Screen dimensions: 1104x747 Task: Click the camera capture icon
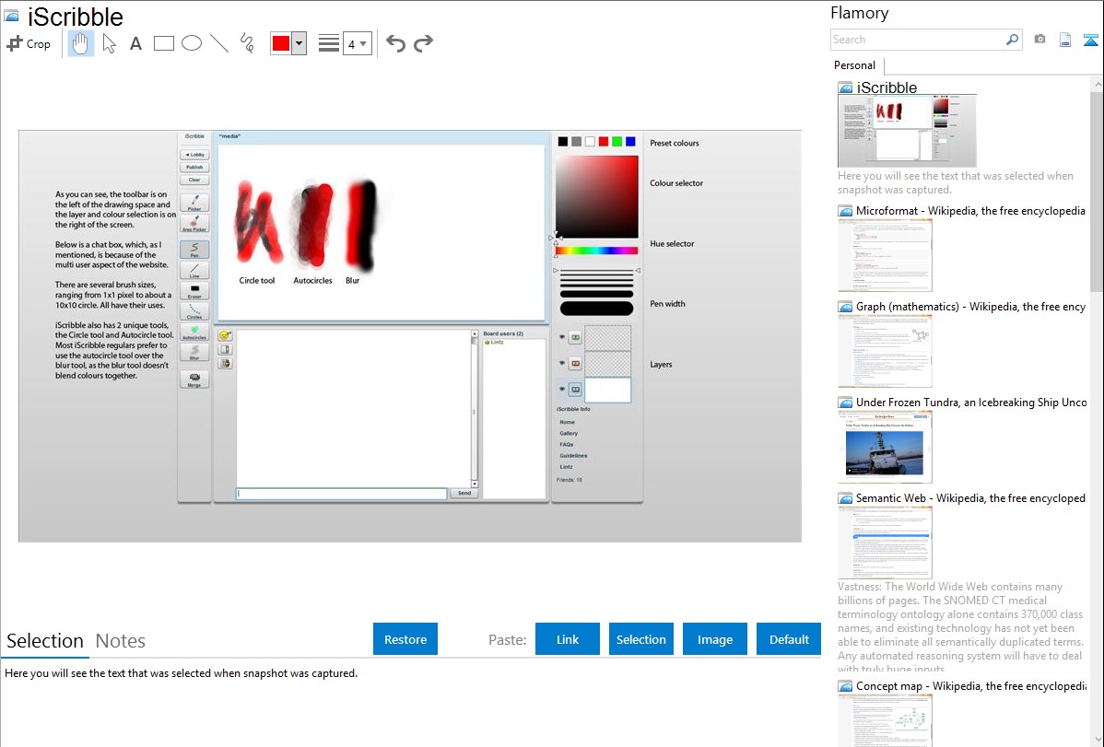click(x=1039, y=40)
